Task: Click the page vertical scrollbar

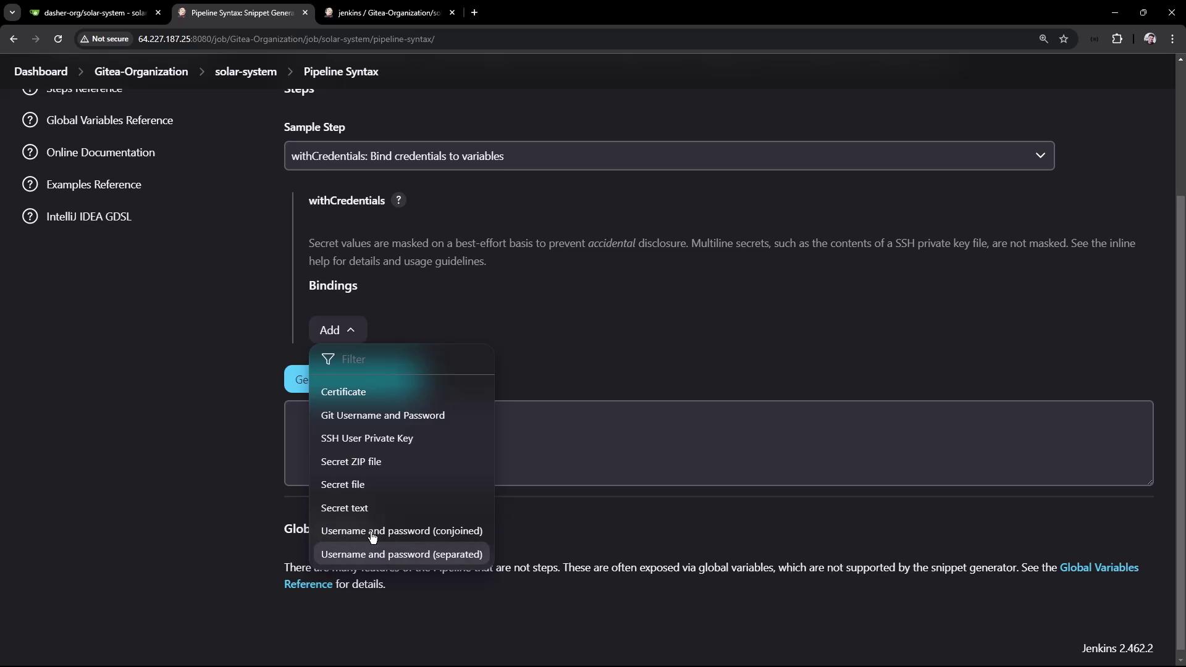Action: click(1180, 420)
